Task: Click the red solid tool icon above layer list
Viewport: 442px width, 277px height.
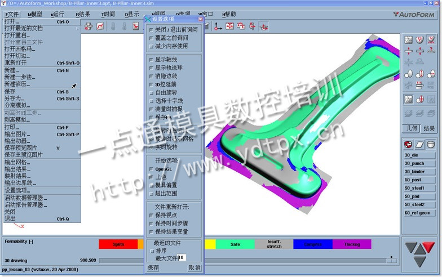Action: [x=409, y=145]
